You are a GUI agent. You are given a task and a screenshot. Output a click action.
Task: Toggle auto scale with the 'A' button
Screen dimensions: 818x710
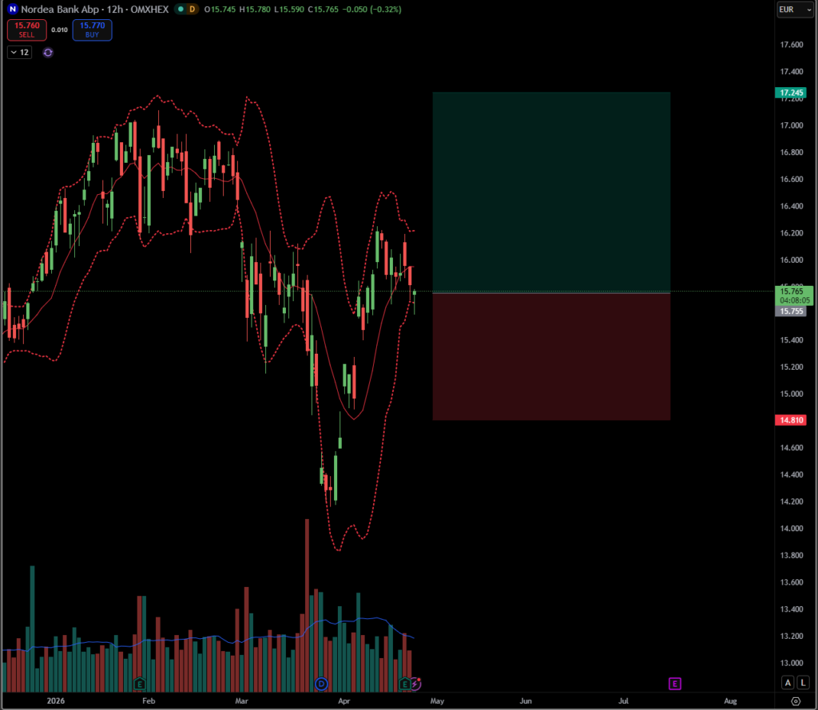pyautogui.click(x=788, y=683)
